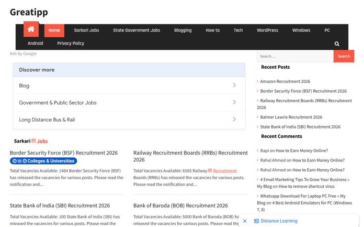Click the red Search button

[343, 56]
